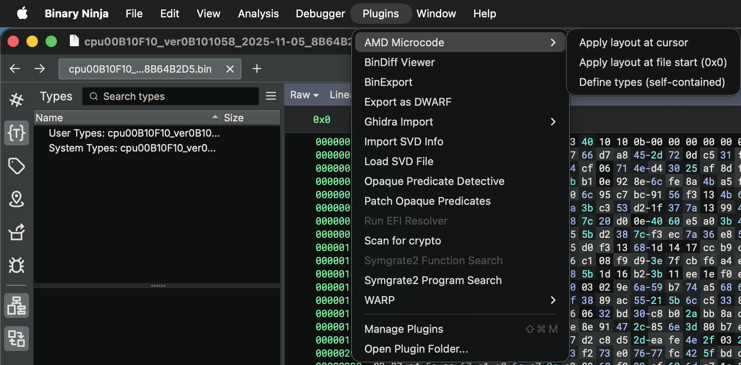Focus the Search types field
The image size is (741, 365).
171,96
